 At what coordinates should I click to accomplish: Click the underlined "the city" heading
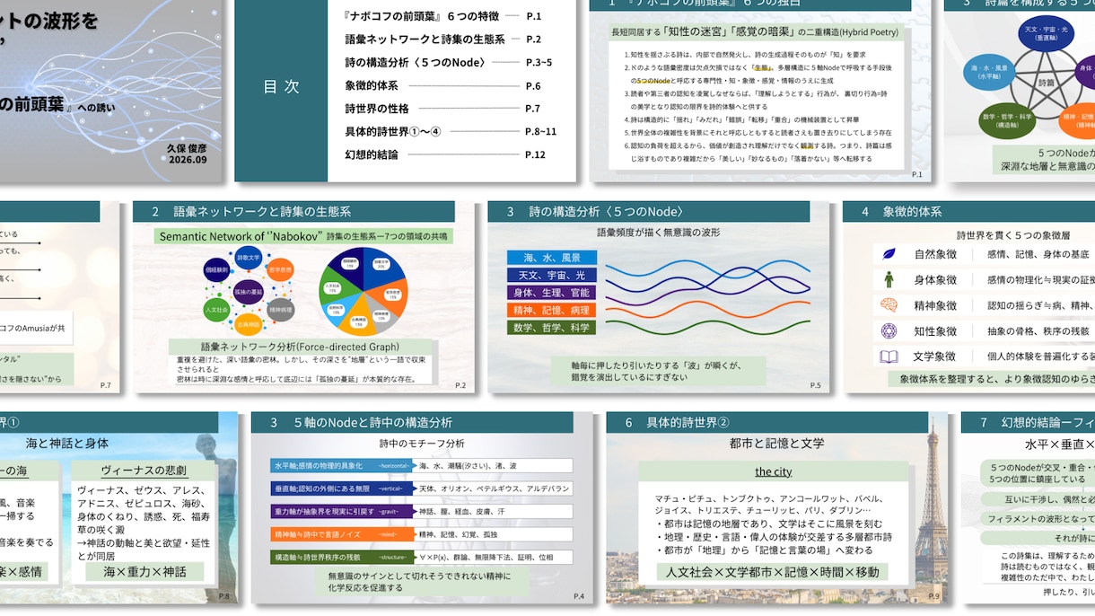[x=773, y=471]
